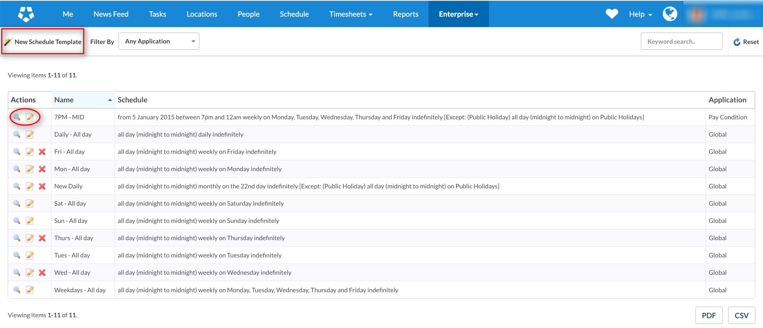Click the Keyword search field

[681, 41]
